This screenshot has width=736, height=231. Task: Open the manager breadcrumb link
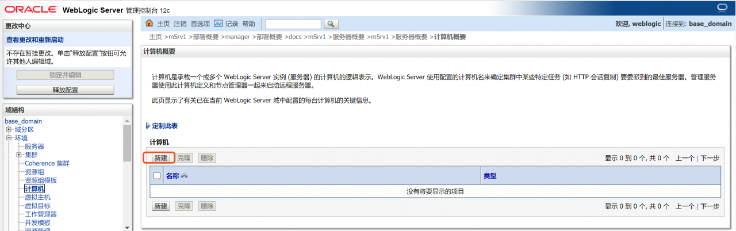(237, 37)
